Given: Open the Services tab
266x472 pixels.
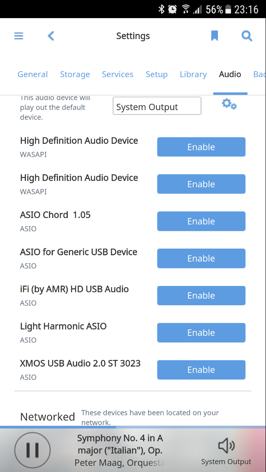Looking at the screenshot, I should (x=117, y=74).
